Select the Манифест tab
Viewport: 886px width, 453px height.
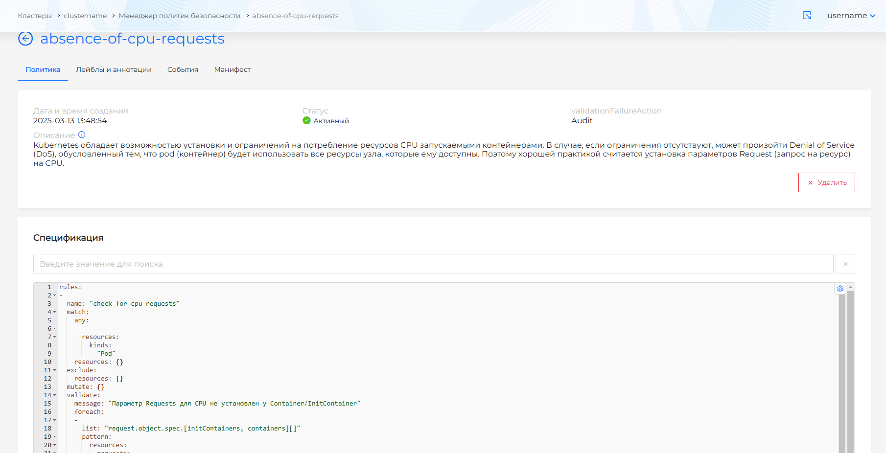pyautogui.click(x=232, y=69)
